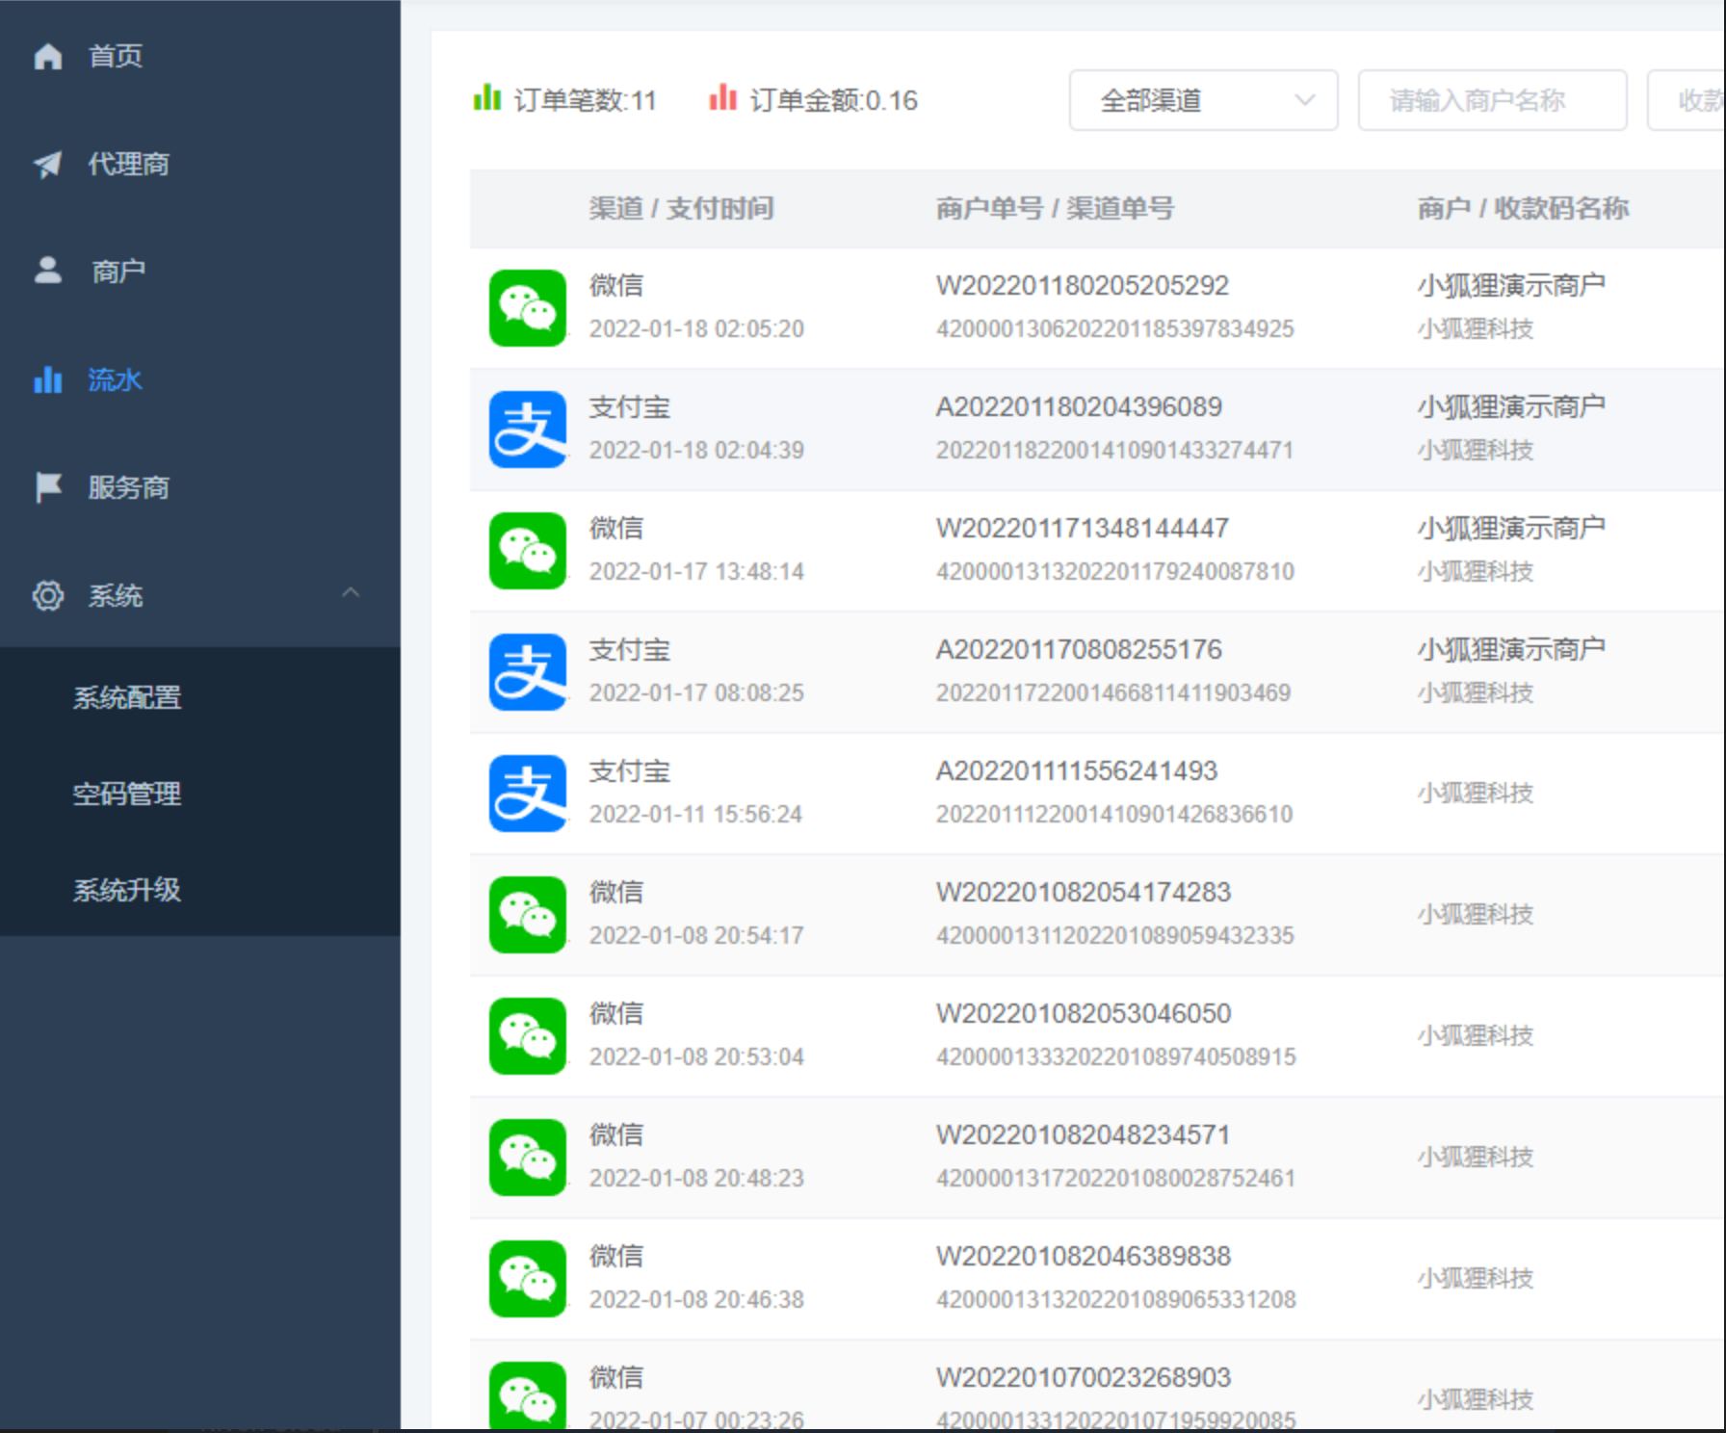Image resolution: width=1726 pixels, height=1433 pixels.
Task: Click the 渠道 / 支付时间 column header
Action: [x=681, y=208]
